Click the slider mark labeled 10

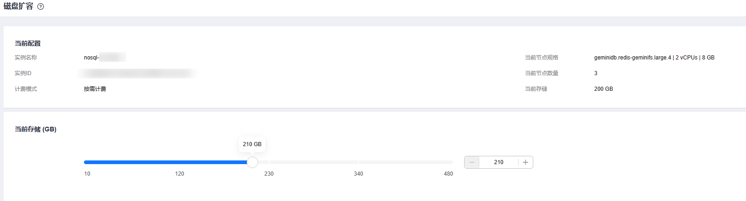coord(87,174)
